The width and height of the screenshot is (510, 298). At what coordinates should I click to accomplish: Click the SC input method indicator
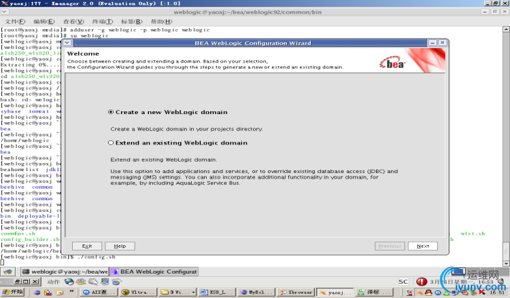click(403, 282)
